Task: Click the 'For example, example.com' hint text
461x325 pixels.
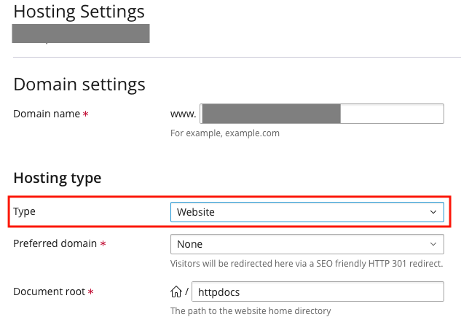Action: 224,133
